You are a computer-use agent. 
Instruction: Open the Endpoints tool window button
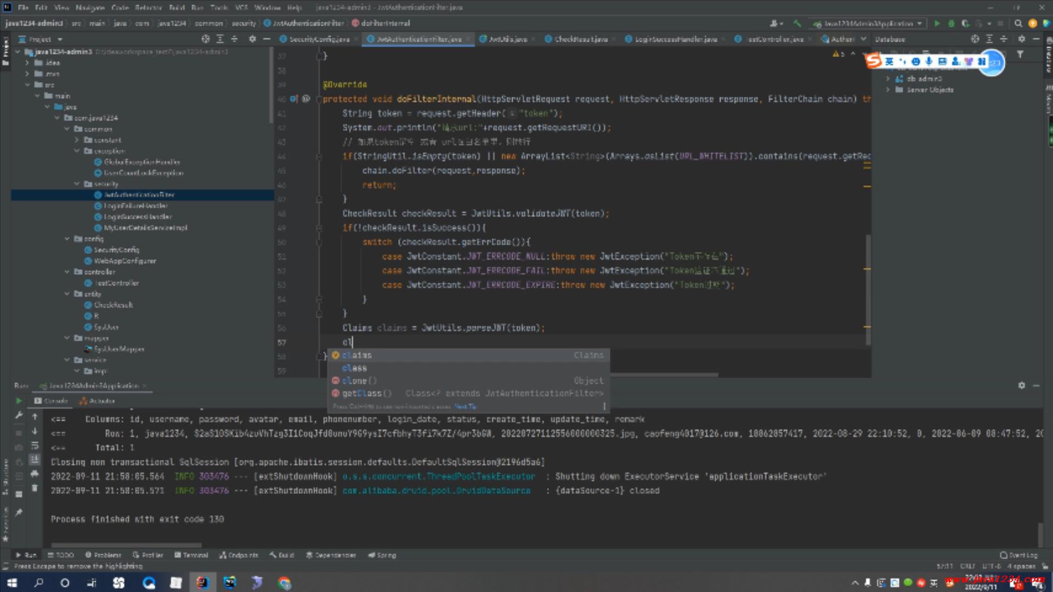(x=239, y=555)
